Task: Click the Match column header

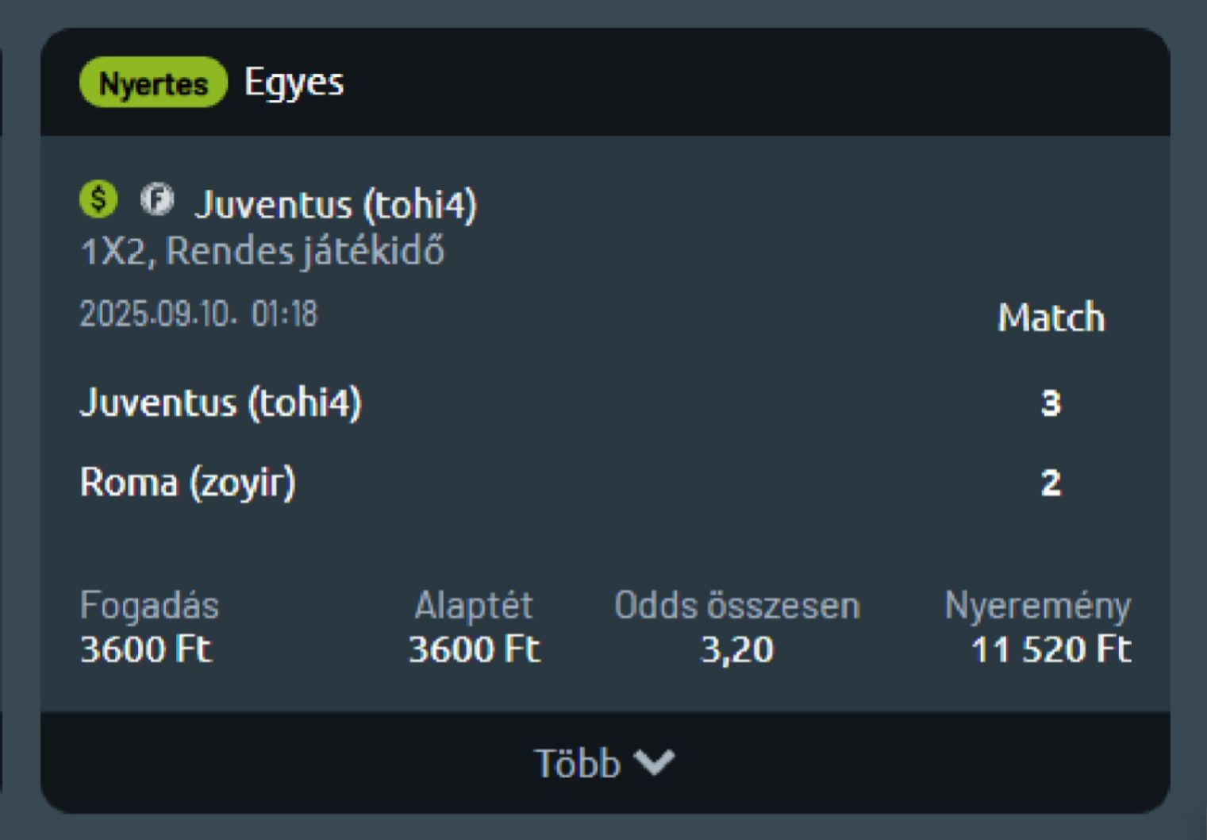Action: click(1050, 318)
